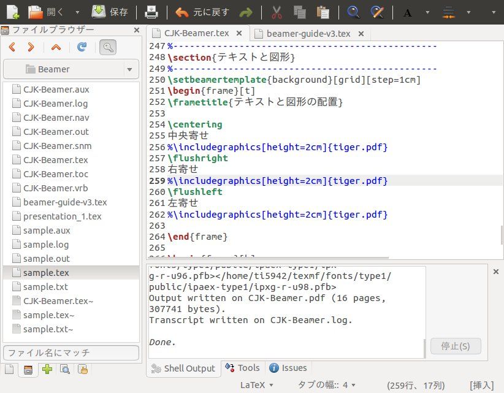
Task: Select sample.aux file
Action: [x=71, y=231]
